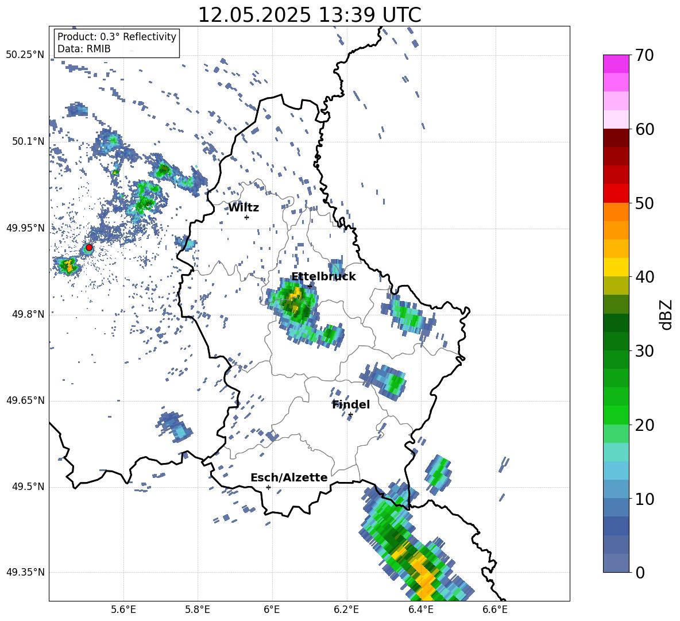The image size is (680, 621).
Task: Click the yellow storm core near Ettelbruck
Action: coord(296,294)
